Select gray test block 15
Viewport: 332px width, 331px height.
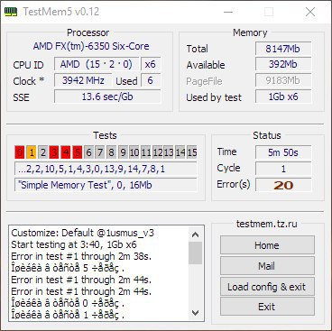pos(191,152)
